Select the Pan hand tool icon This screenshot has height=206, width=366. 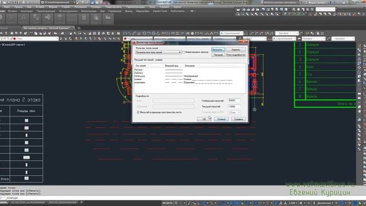click(x=70, y=33)
